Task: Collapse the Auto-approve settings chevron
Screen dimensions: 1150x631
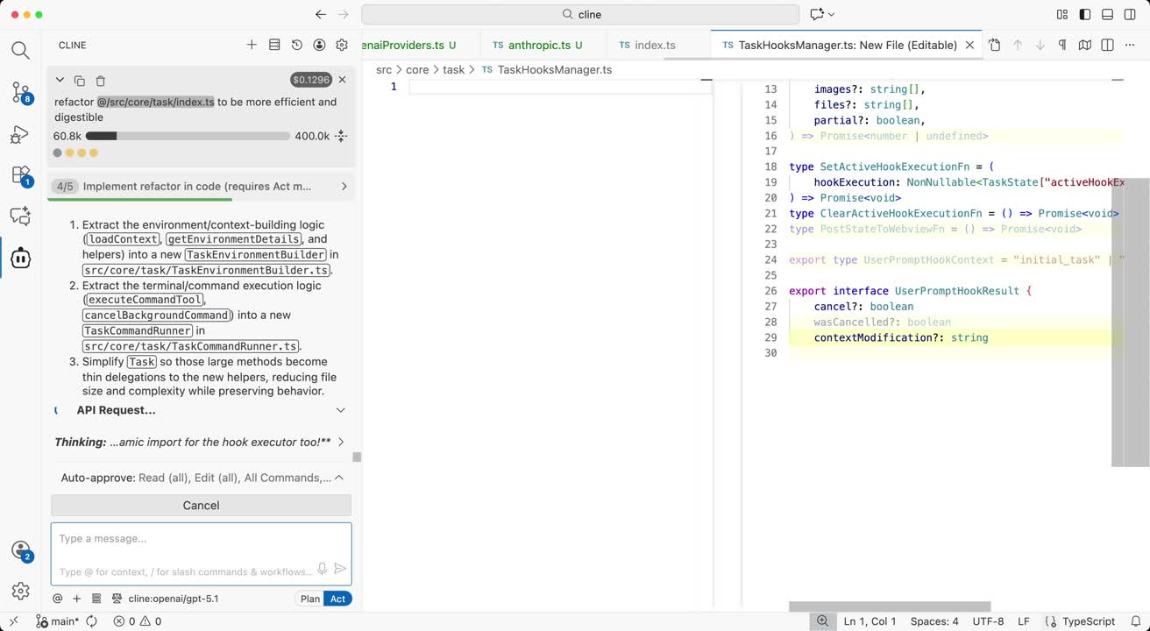Action: 338,478
